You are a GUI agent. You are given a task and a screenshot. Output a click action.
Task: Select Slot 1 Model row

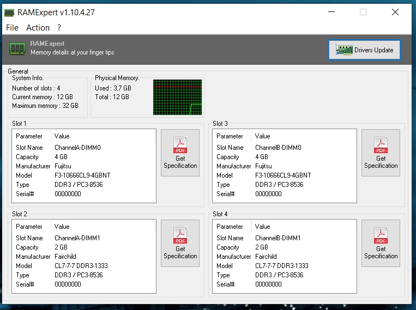[x=84, y=175]
